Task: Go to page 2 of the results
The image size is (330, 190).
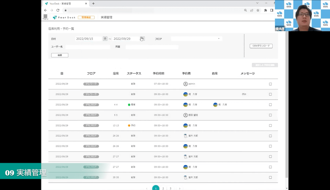Action: coord(163,188)
